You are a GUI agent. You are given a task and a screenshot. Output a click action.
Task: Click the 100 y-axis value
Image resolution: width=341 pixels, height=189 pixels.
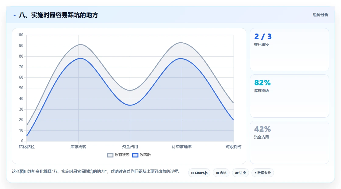(x=20, y=35)
